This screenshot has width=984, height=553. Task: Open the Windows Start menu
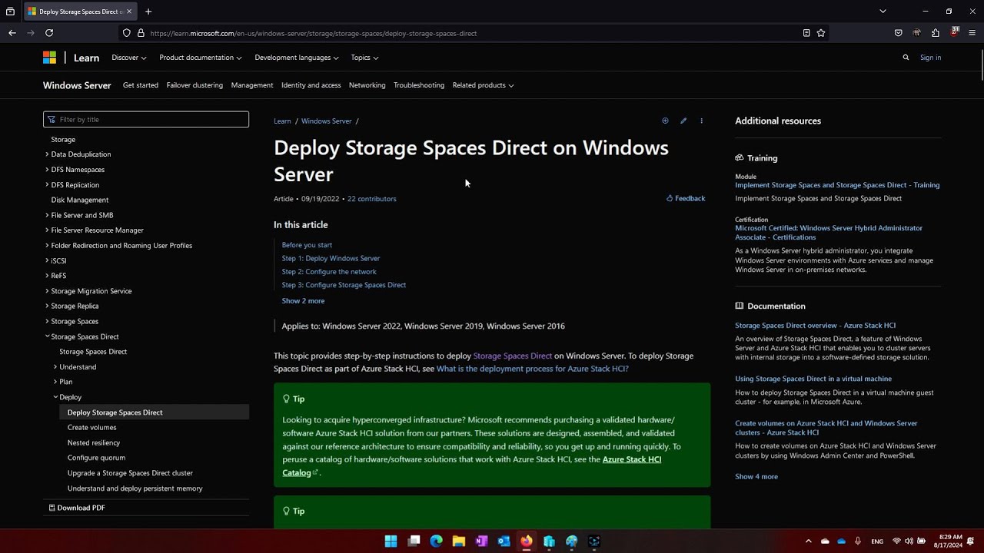pyautogui.click(x=391, y=541)
